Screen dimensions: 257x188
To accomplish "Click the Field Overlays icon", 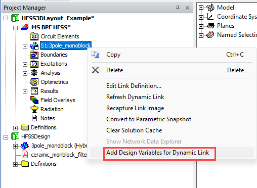I will [x=34, y=100].
